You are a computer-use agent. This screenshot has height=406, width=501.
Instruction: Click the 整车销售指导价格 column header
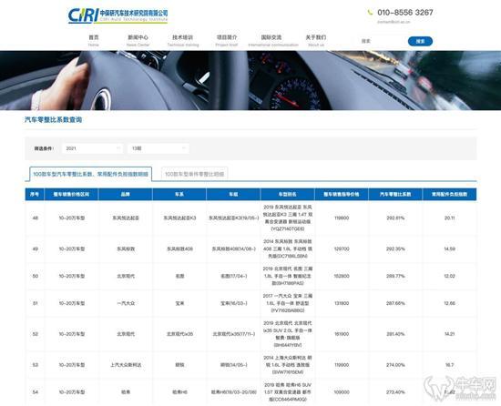(342, 194)
